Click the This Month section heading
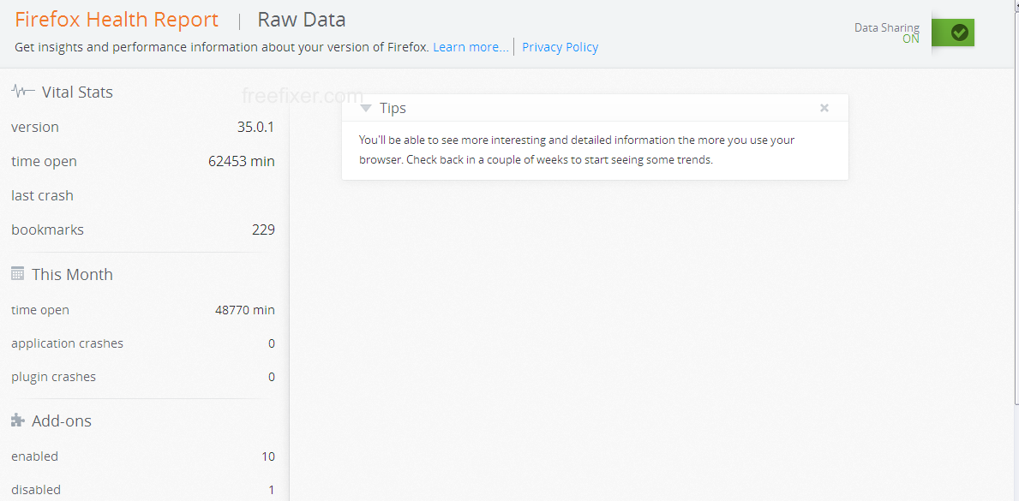 point(72,274)
